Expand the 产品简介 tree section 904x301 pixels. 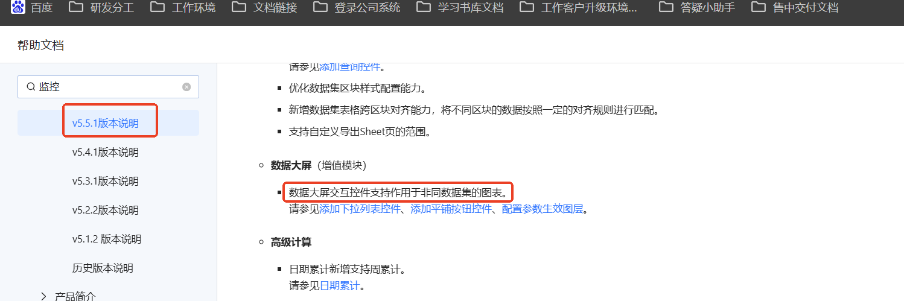click(43, 296)
